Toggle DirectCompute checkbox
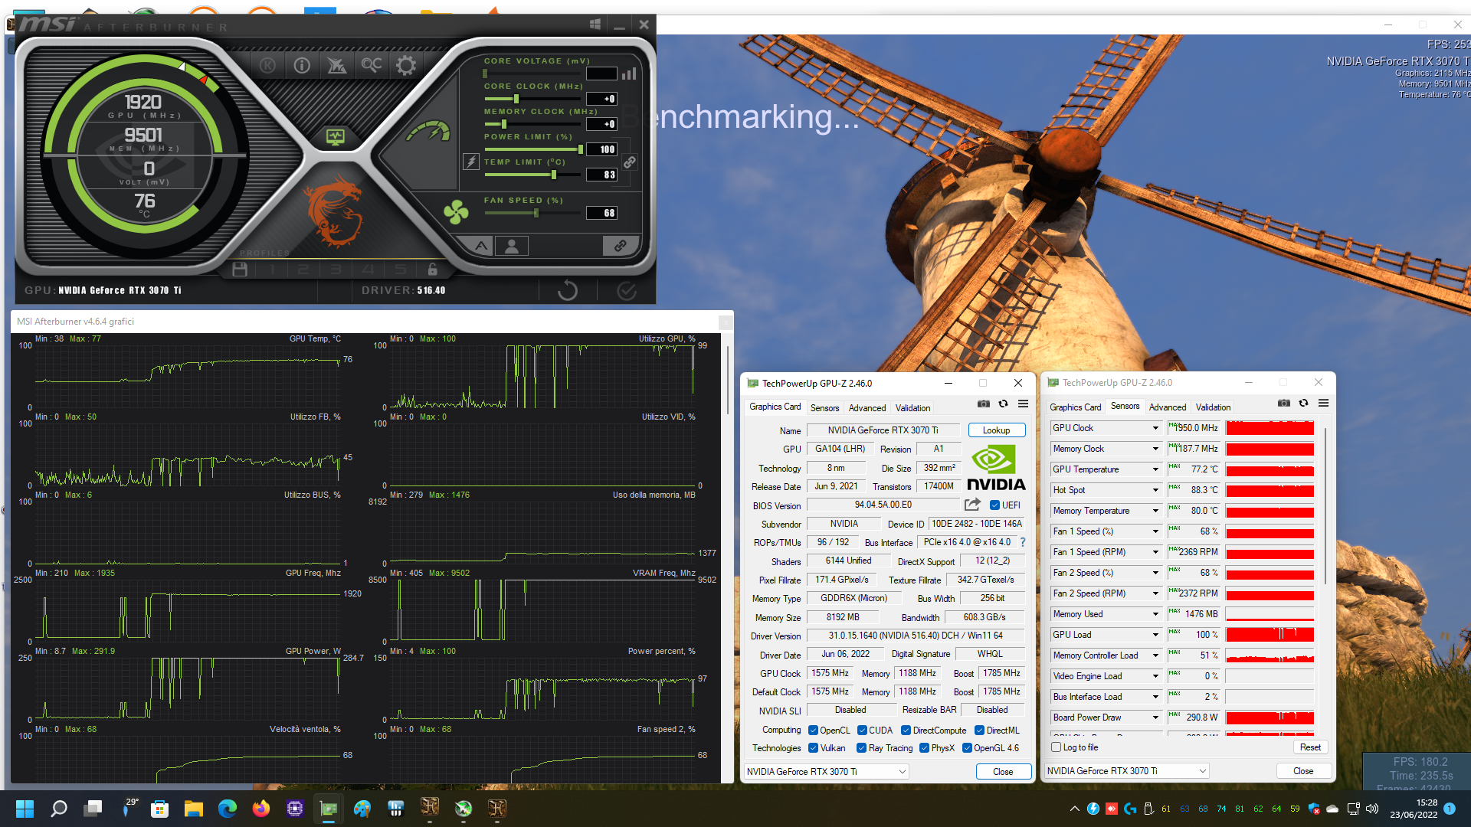The height and width of the screenshot is (827, 1471). click(x=906, y=731)
